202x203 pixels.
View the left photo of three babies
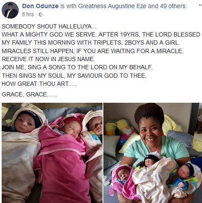tap(52, 153)
